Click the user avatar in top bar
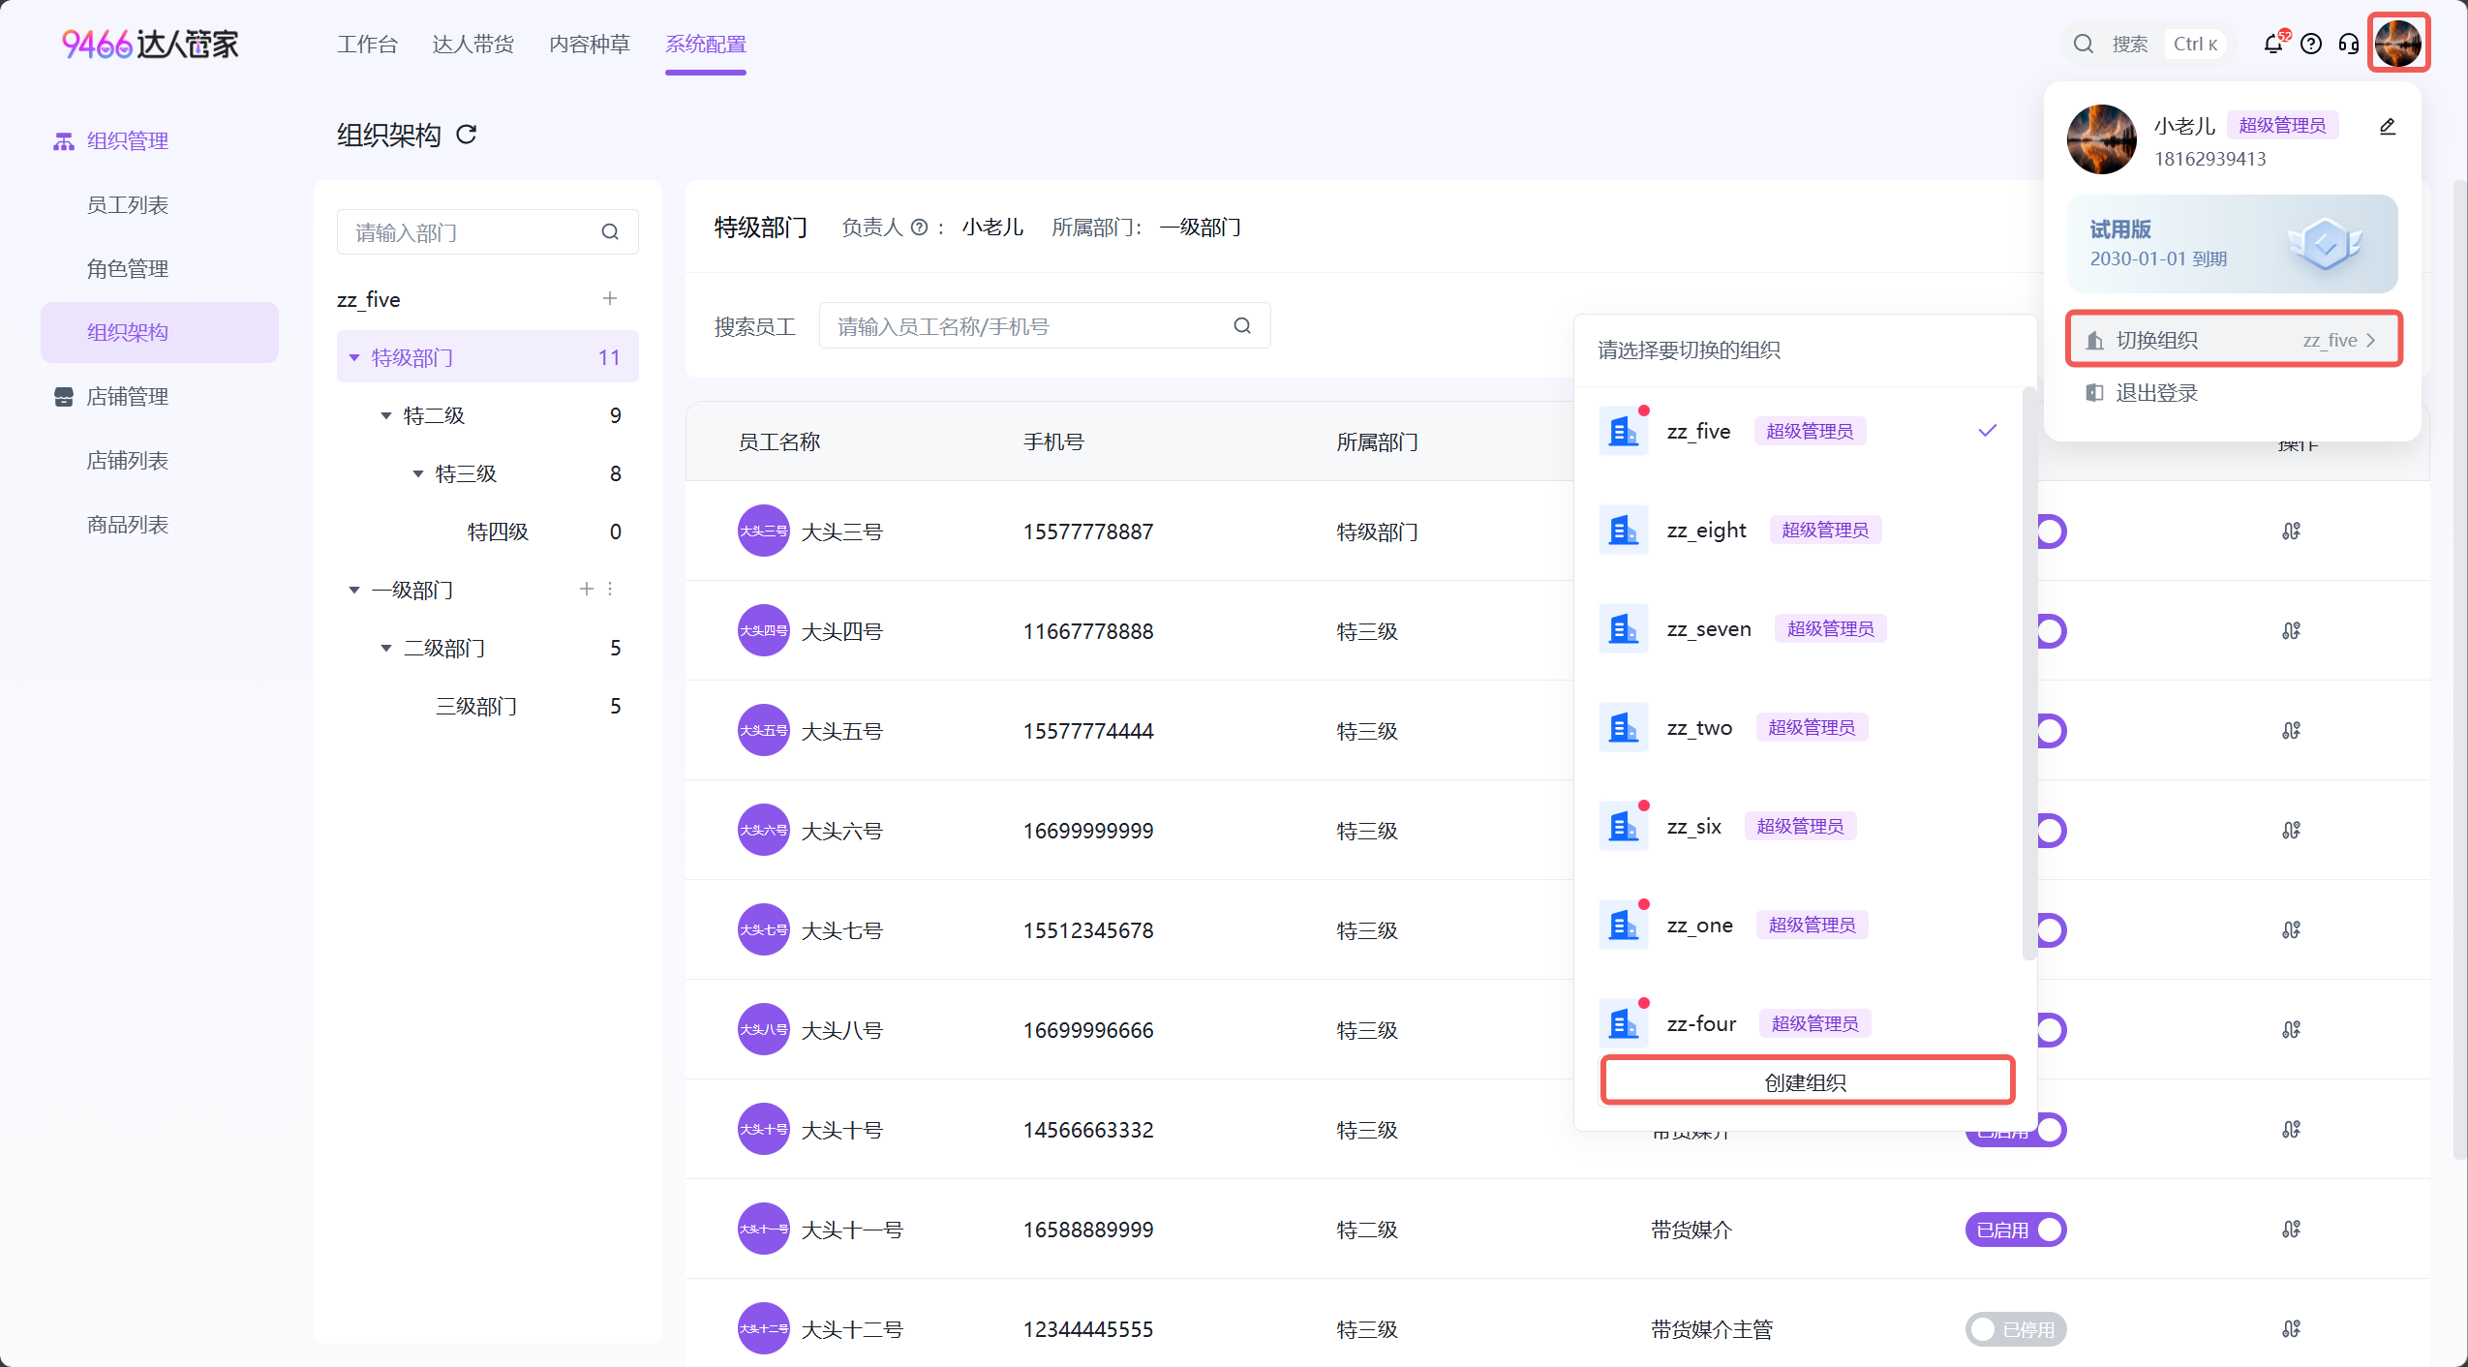The height and width of the screenshot is (1367, 2468). point(2398,43)
